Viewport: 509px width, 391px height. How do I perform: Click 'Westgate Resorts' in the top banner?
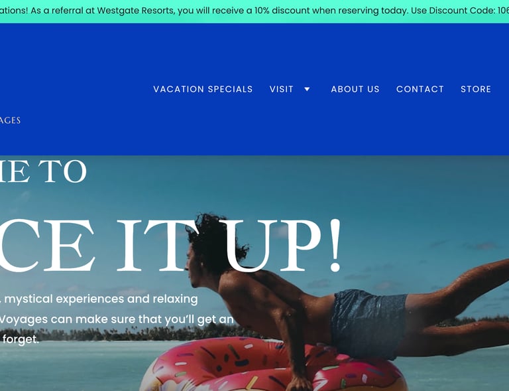click(135, 11)
